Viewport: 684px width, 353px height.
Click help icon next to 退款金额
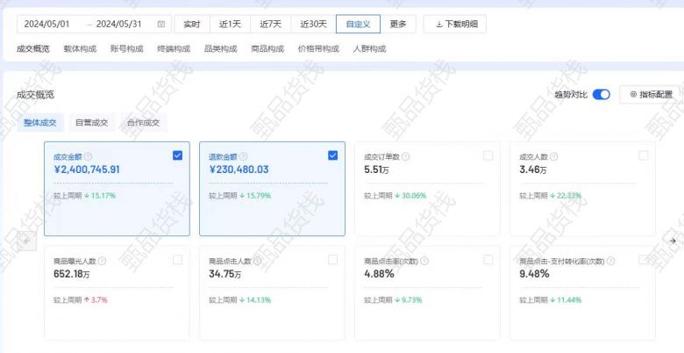[x=244, y=156]
